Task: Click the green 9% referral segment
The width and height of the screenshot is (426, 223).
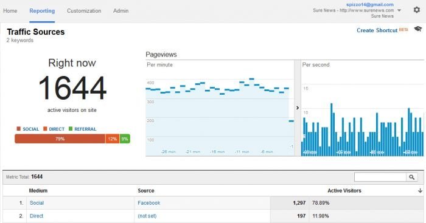Action: point(125,139)
